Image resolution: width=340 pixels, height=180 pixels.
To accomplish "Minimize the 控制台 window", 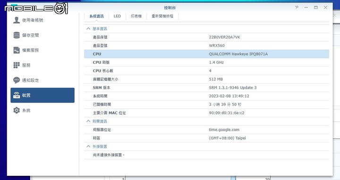I will [x=306, y=8].
